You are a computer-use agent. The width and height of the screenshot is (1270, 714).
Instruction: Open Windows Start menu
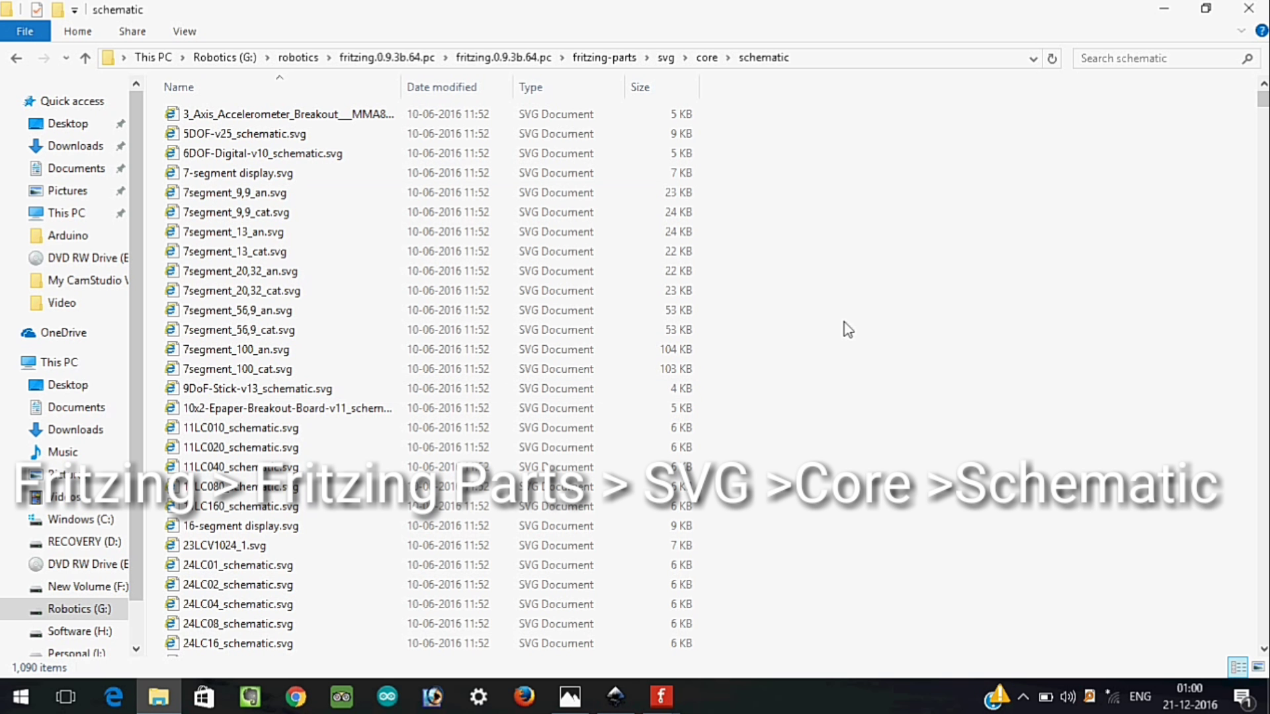[21, 697]
